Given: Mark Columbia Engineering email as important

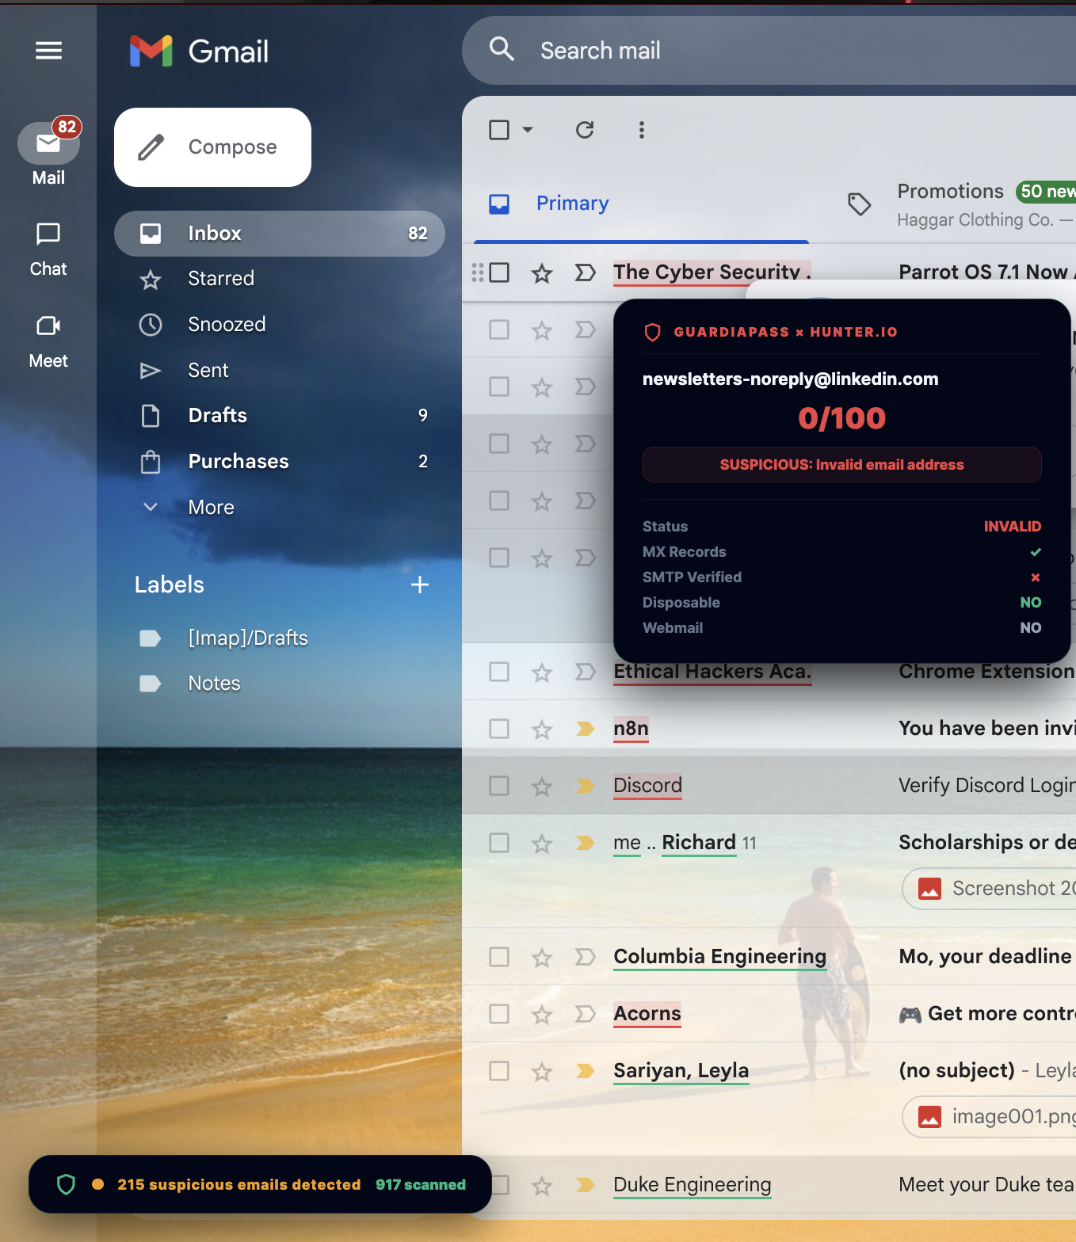Looking at the screenshot, I should (585, 958).
